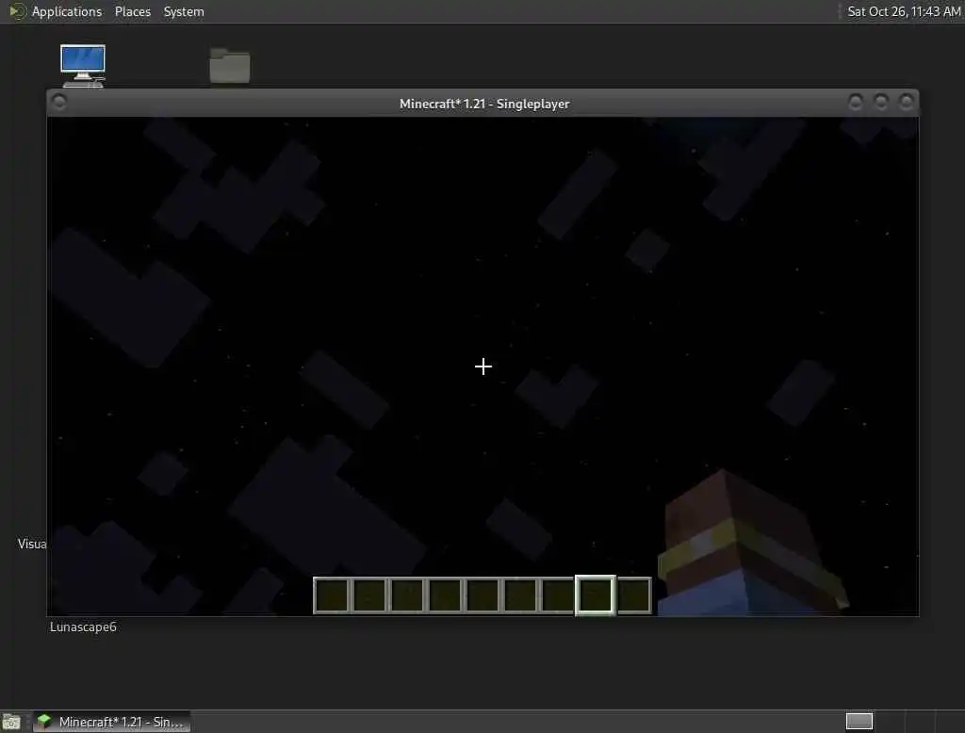Image resolution: width=965 pixels, height=733 pixels.
Task: Open the Minecraft window menu button at left of title bar
Action: click(x=59, y=102)
